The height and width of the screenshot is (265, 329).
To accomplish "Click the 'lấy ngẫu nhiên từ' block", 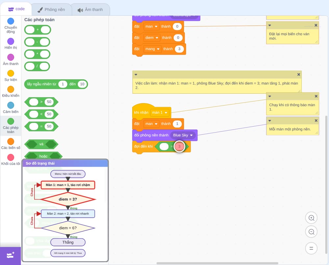I will click(x=42, y=84).
